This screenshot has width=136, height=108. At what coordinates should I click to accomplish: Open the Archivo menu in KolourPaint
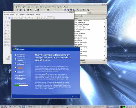click(6, 14)
